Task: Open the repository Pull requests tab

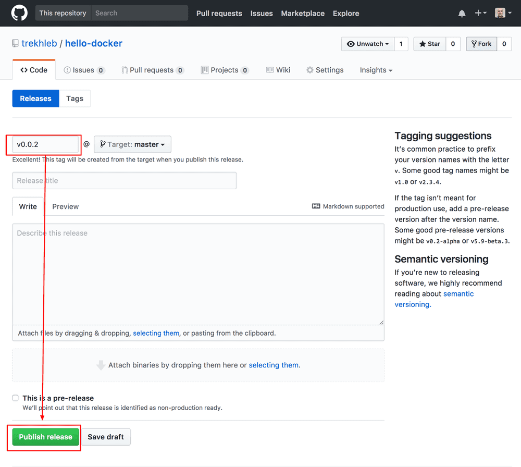Action: pyautogui.click(x=153, y=70)
